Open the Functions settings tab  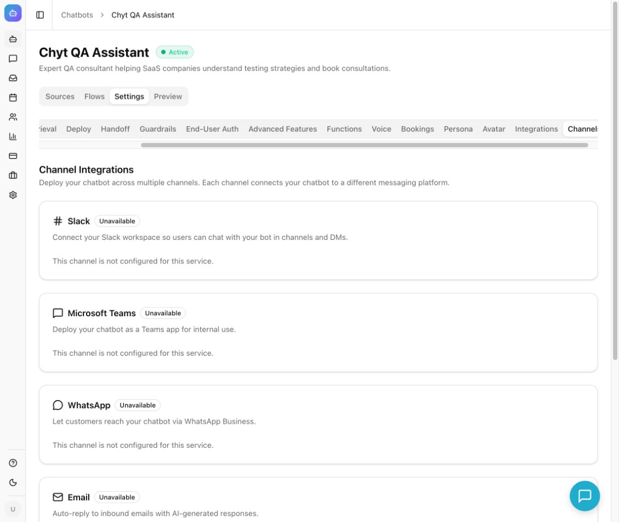point(344,129)
